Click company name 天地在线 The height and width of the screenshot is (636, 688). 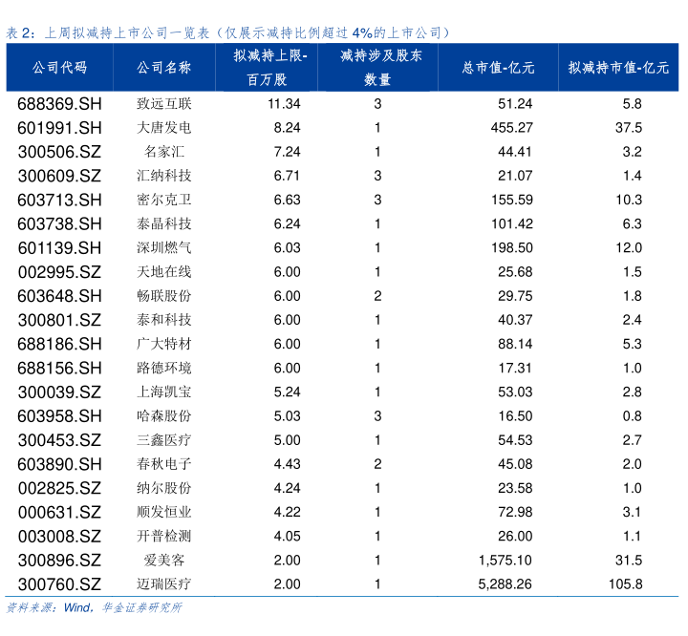[x=164, y=272]
